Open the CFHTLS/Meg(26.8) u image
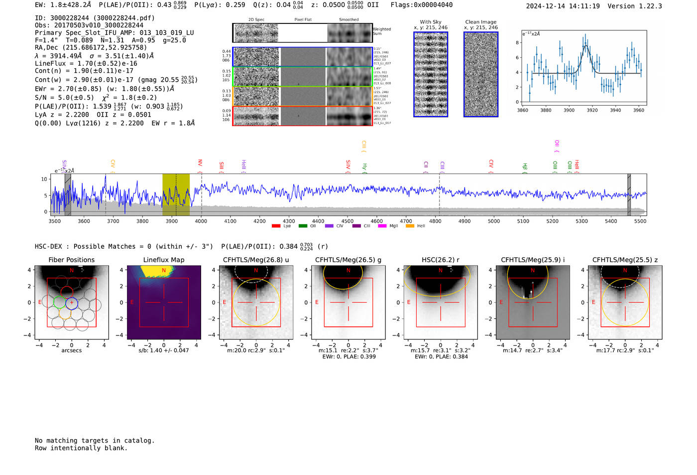697x475 pixels. 256,303
